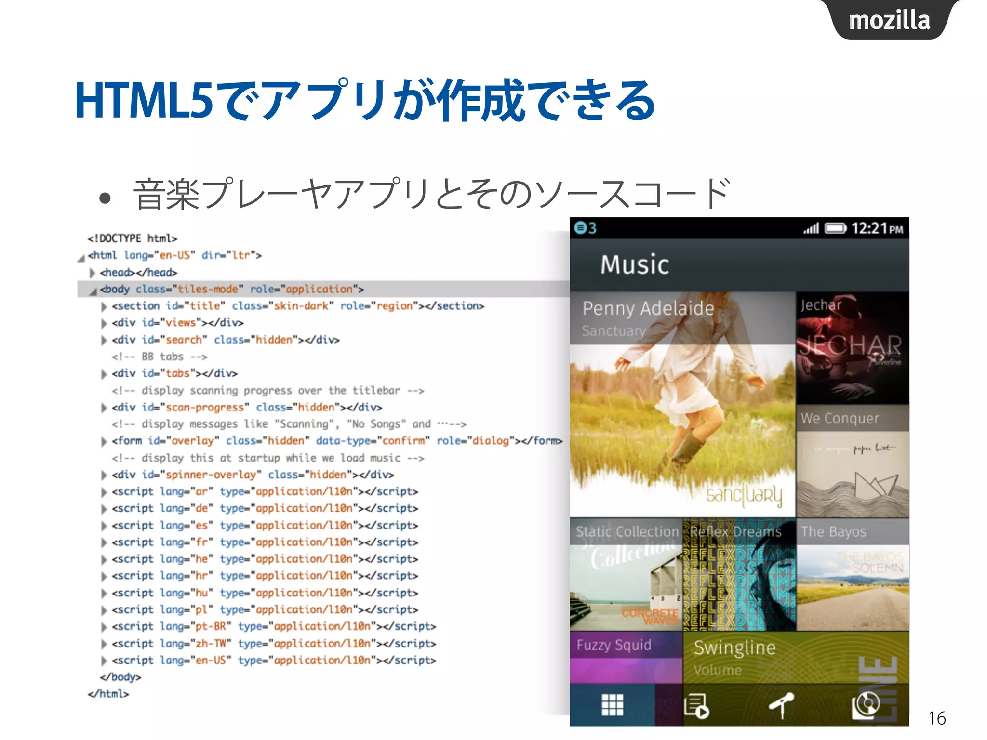Click the bullet text 音楽プレーヤアプリとそのソースコード
Image resolution: width=987 pixels, height=740 pixels.
[x=432, y=194]
